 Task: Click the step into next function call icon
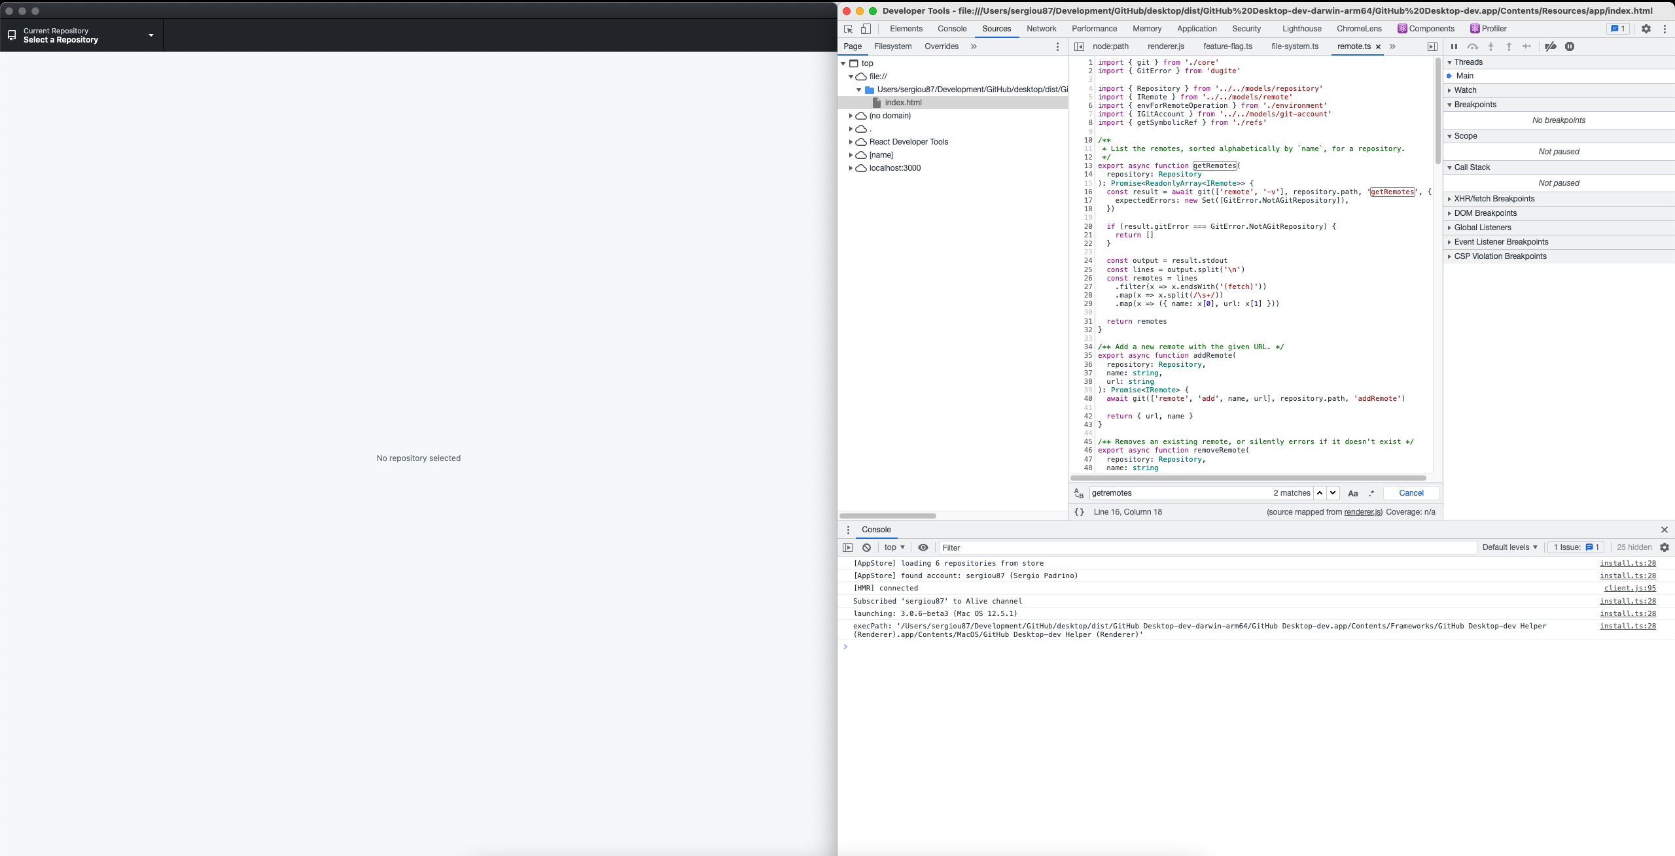pos(1490,46)
